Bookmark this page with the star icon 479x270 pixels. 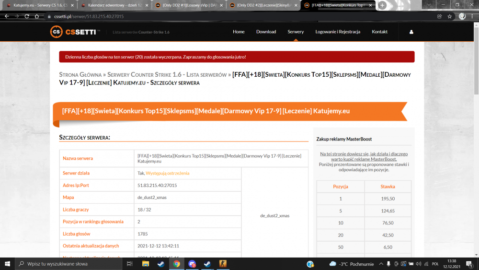[x=449, y=16]
